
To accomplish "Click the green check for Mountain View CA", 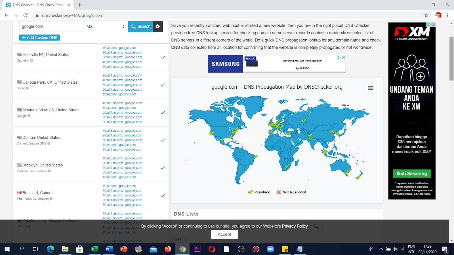I will (163, 112).
